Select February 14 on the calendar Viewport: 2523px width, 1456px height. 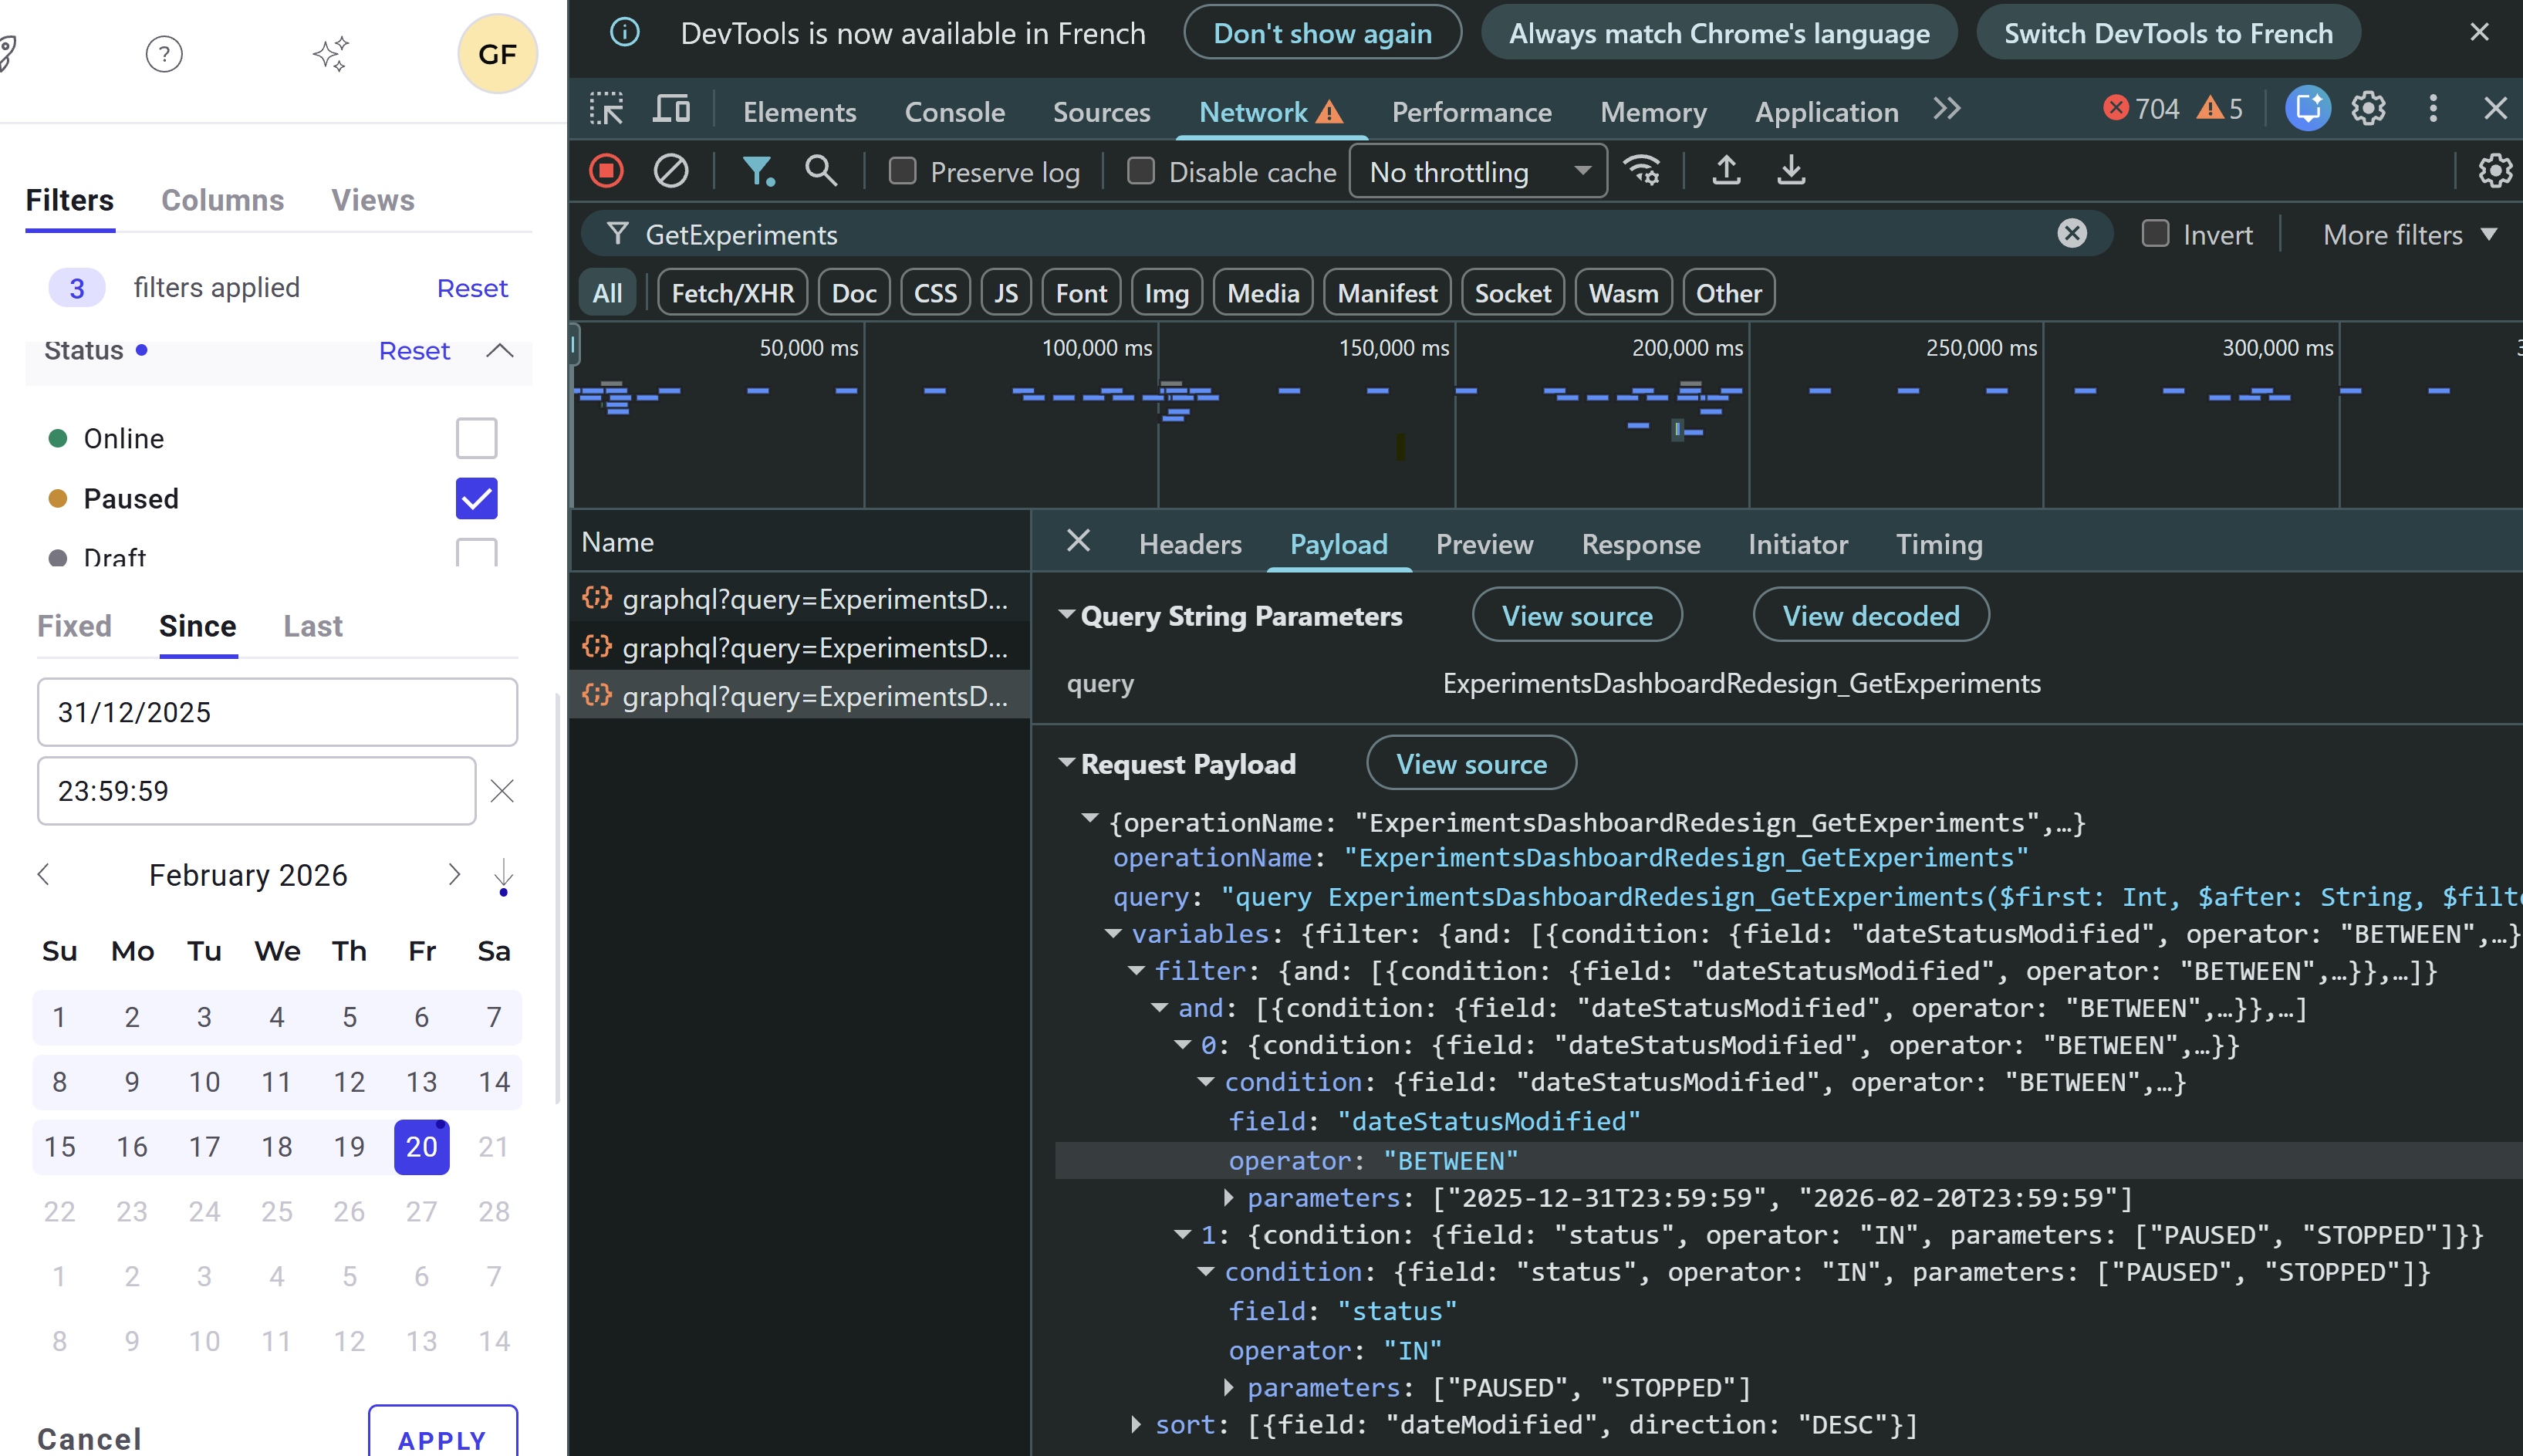[494, 1081]
